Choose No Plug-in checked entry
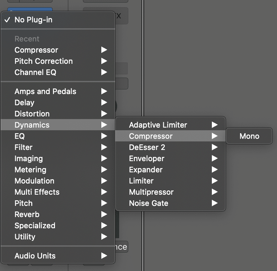277x271 pixels. 58,20
